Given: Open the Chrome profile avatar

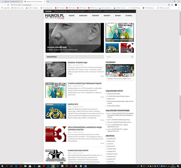Looking at the screenshot, I should point(176,5).
